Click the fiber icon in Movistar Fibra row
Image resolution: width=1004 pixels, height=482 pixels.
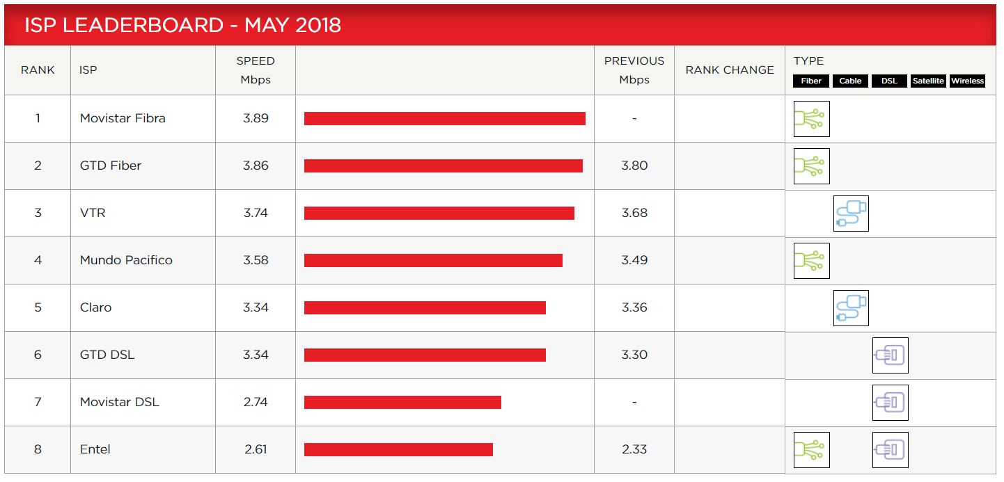(811, 119)
